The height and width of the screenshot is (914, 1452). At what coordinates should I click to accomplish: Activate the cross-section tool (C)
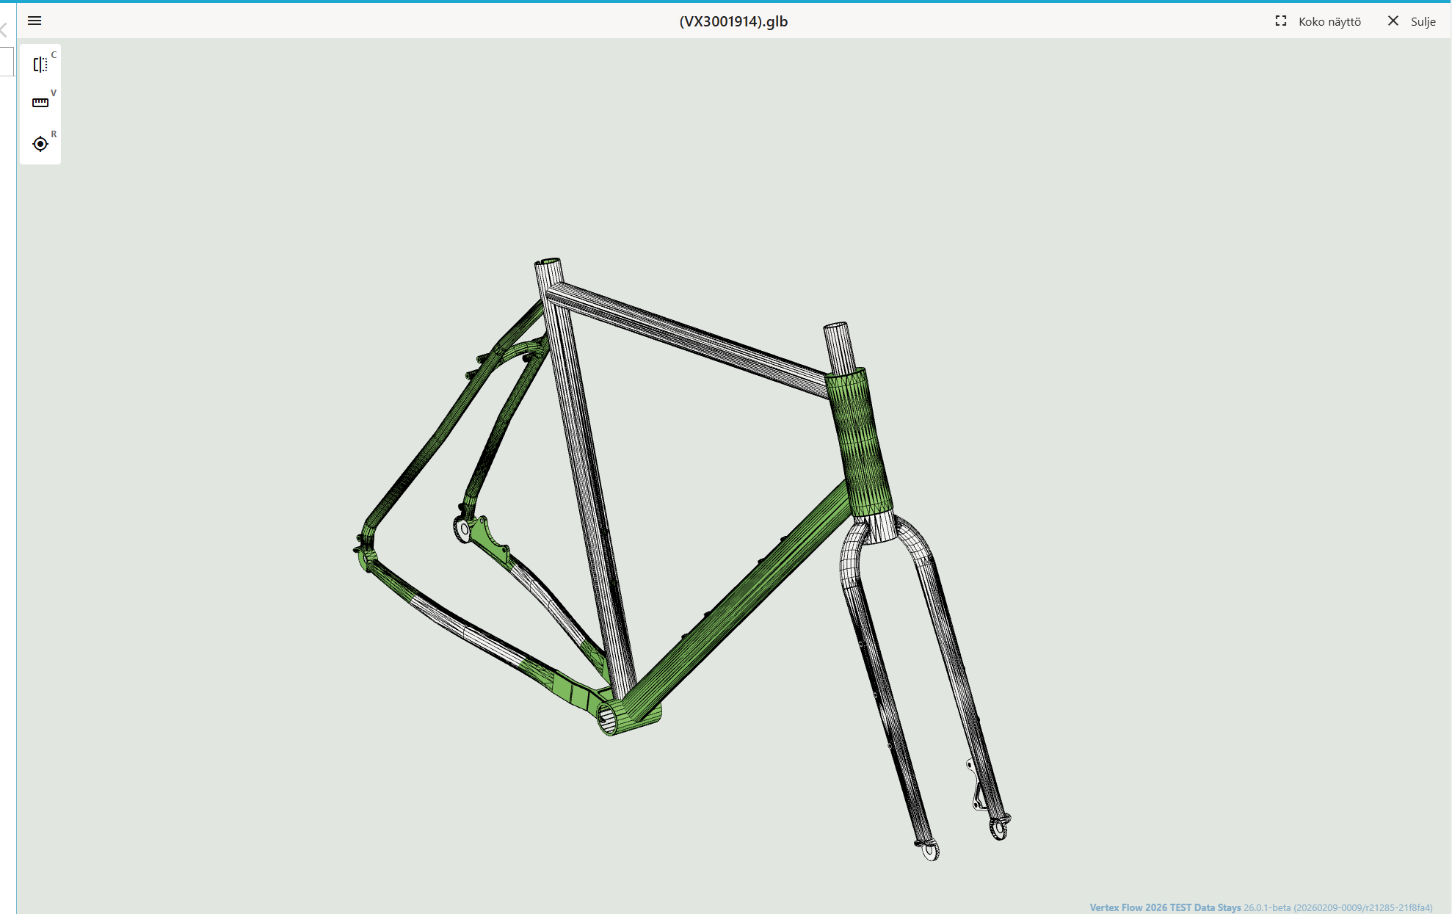click(x=40, y=65)
